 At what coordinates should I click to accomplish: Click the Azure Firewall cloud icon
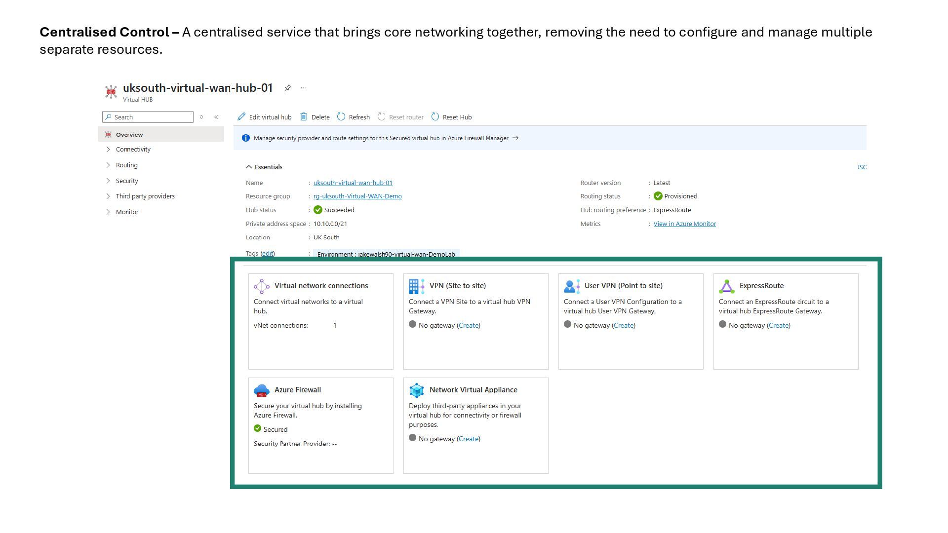click(x=262, y=390)
